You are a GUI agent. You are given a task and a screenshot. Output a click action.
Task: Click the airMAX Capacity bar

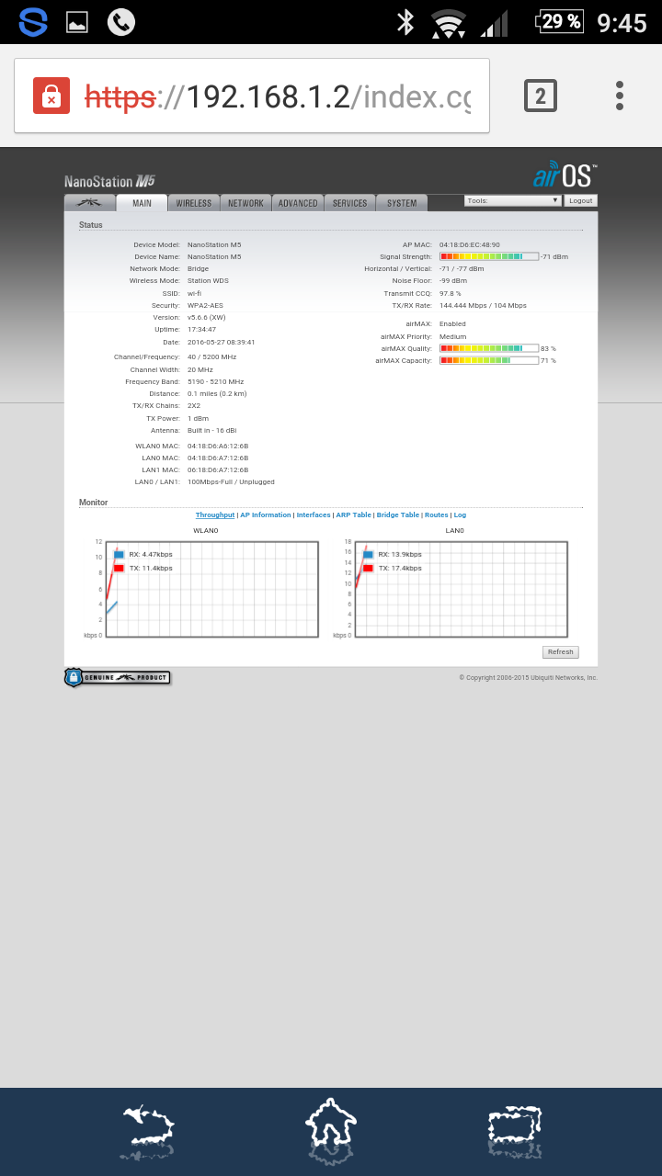(489, 360)
